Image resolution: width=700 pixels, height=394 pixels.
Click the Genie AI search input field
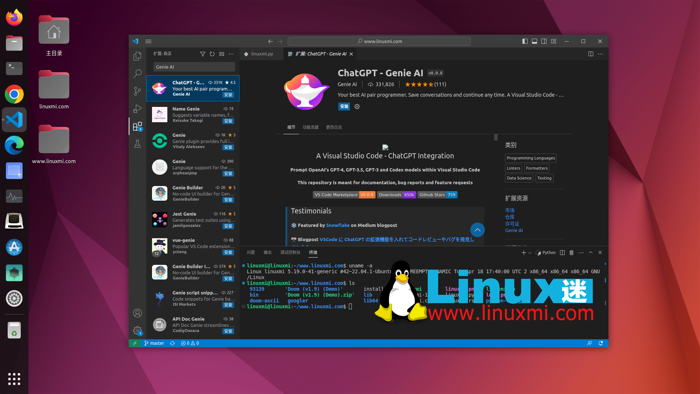[x=194, y=67]
